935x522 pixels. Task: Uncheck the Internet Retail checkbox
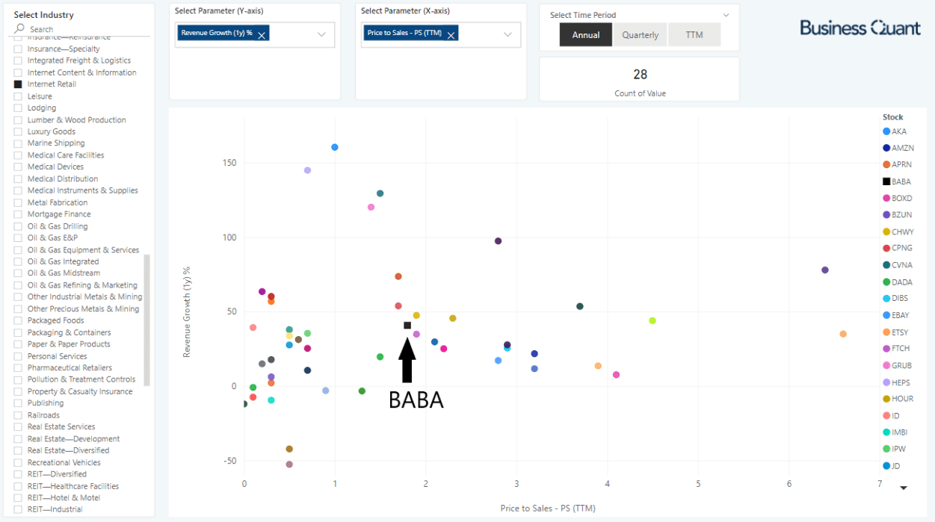[x=16, y=84]
